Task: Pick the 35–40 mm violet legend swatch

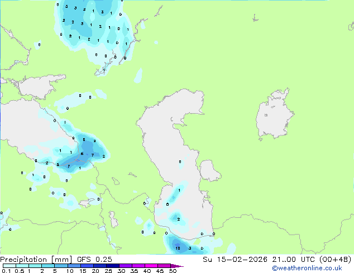Action: pyautogui.click(x=138, y=266)
